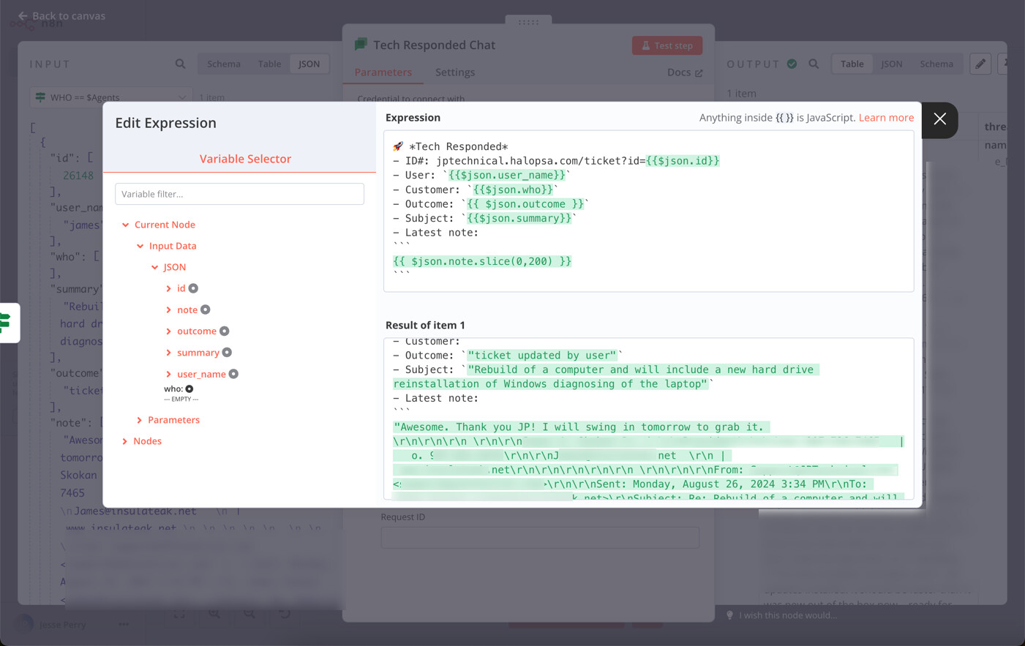The image size is (1025, 646).
Task: Collapse the Input Data tree item
Action: pyautogui.click(x=140, y=246)
